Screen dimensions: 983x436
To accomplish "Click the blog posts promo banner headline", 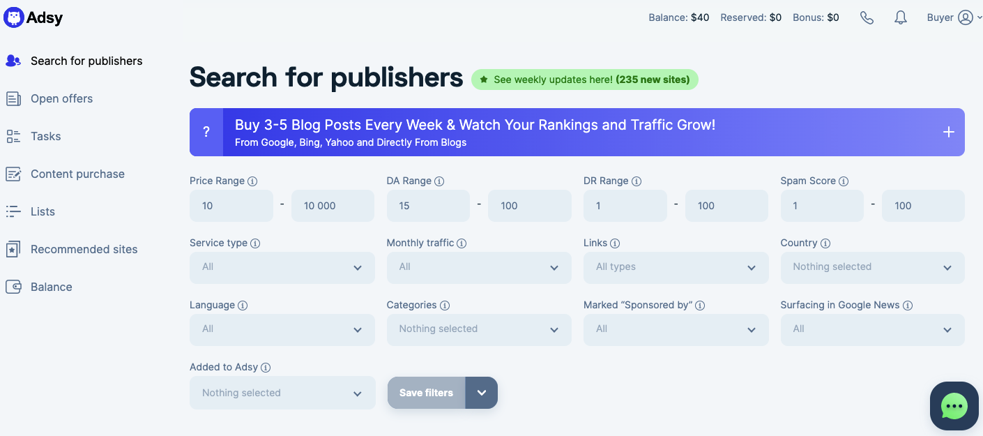I will click(475, 125).
